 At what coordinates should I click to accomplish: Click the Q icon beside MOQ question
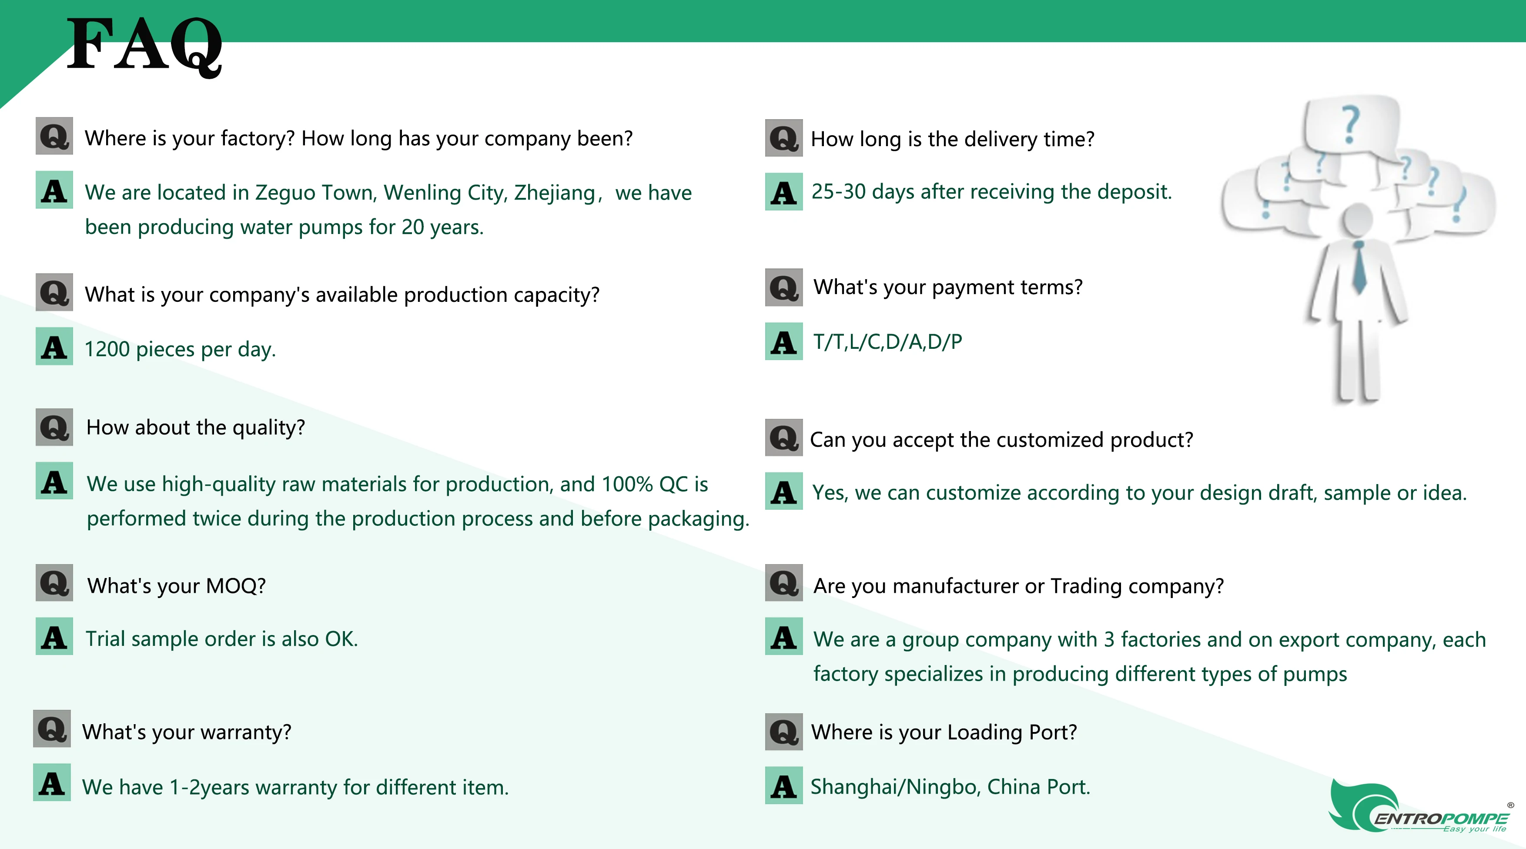(54, 582)
